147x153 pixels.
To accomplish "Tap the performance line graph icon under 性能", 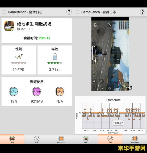I will pyautogui.click(x=19, y=57).
